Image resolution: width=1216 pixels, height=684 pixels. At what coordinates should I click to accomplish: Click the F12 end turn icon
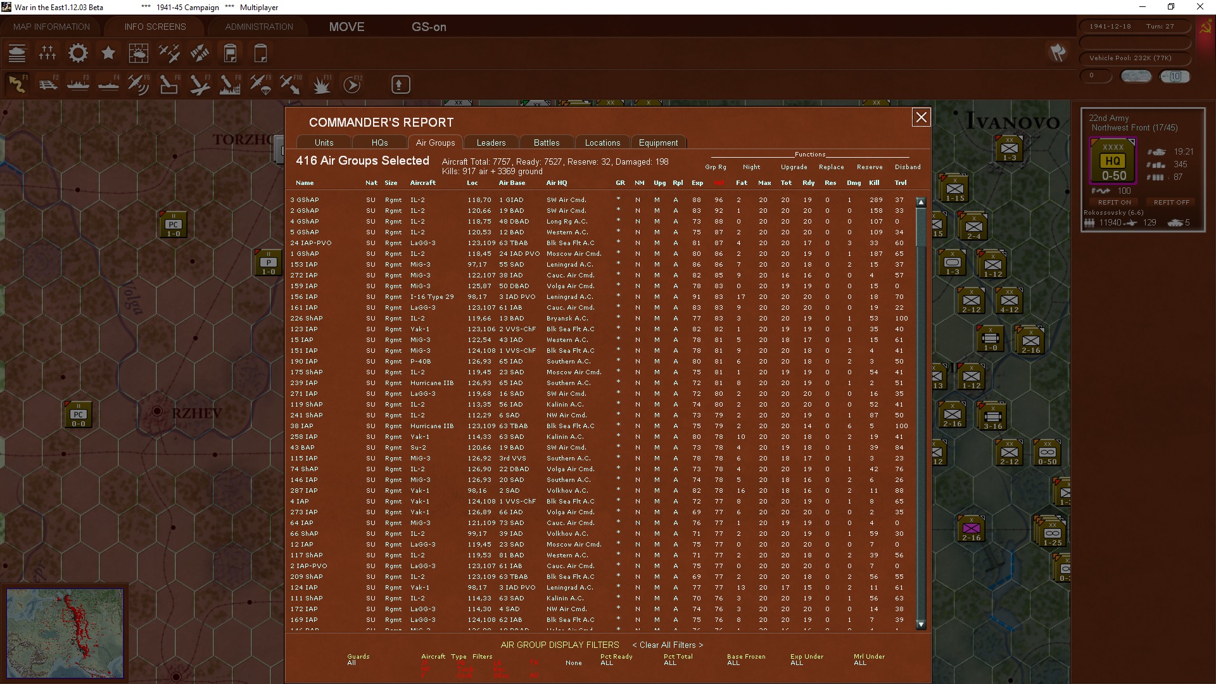(351, 84)
